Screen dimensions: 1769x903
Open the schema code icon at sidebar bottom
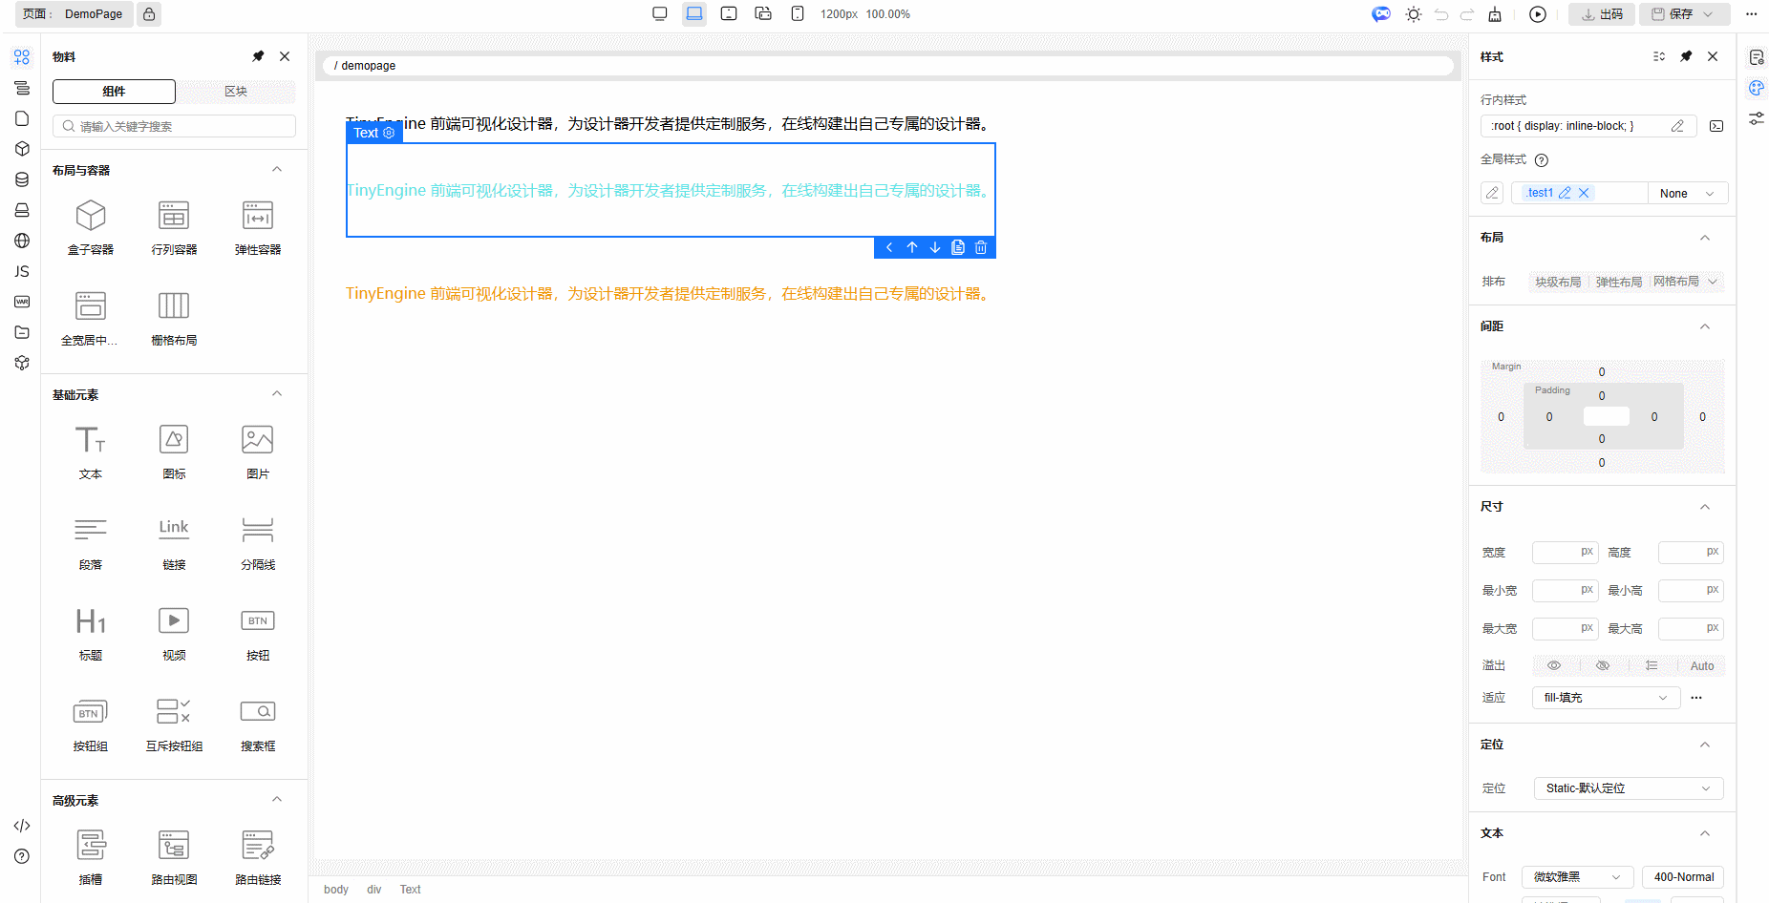pos(22,826)
